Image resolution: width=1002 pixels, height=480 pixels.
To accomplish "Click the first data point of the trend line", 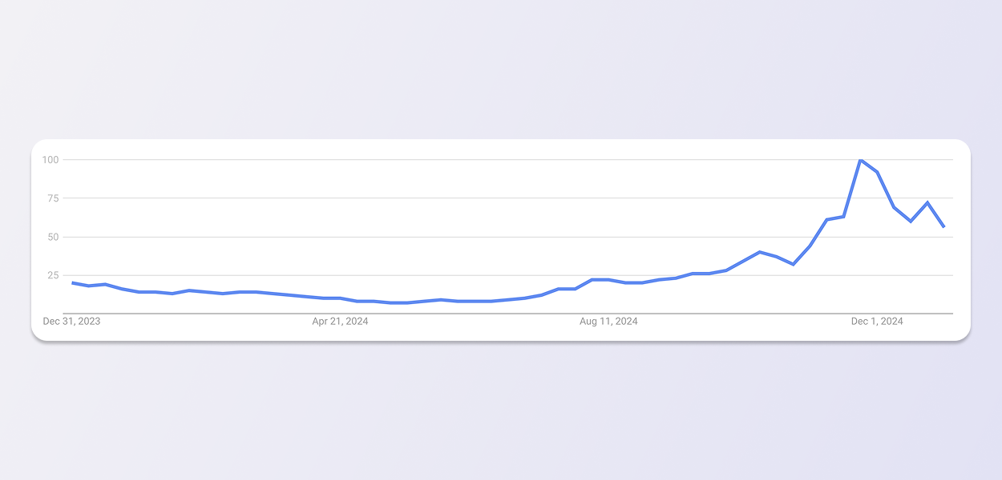I will pos(72,282).
